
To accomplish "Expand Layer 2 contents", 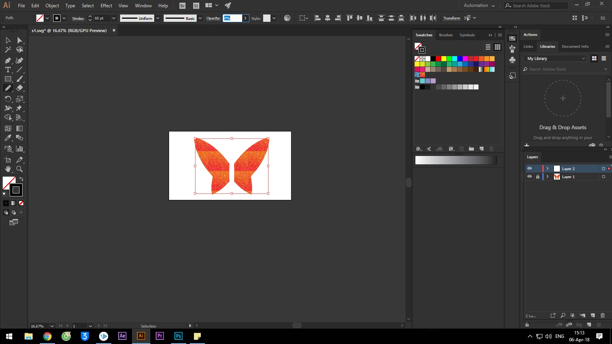I will pyautogui.click(x=547, y=169).
